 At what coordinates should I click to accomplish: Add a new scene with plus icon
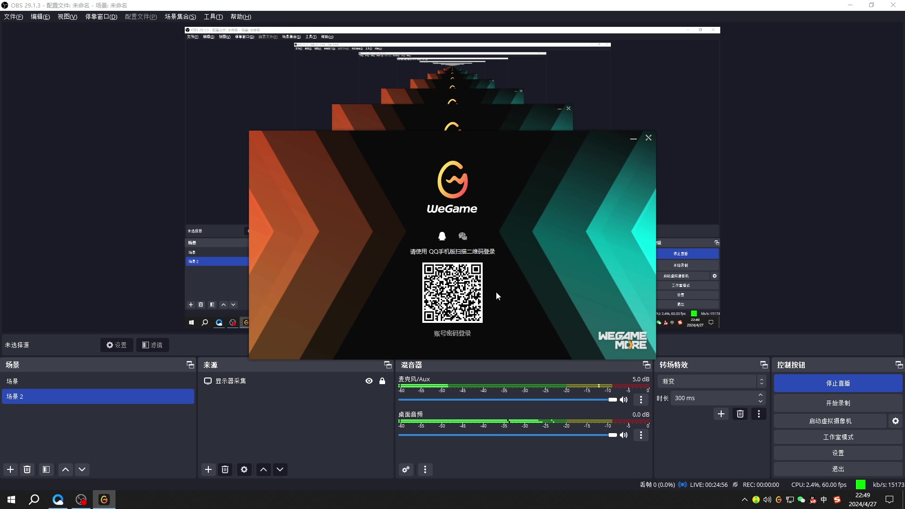[x=10, y=469]
